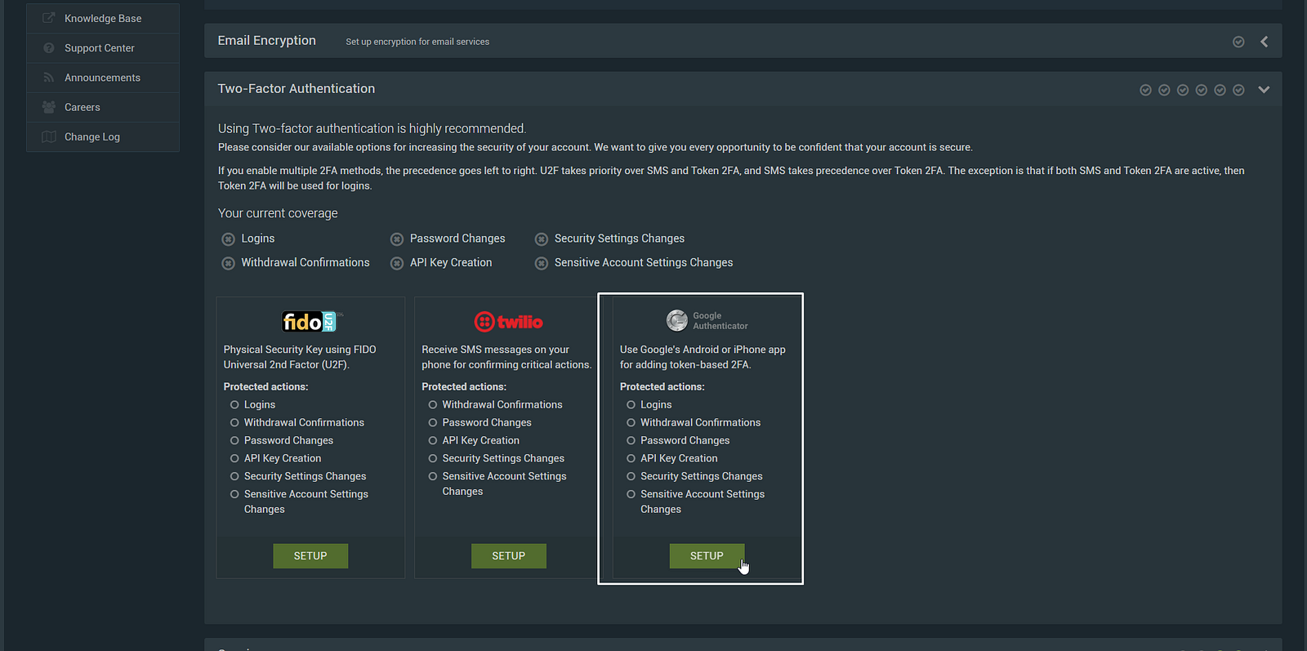Start SETUP for Twilio SMS 2FA

[x=508, y=555]
